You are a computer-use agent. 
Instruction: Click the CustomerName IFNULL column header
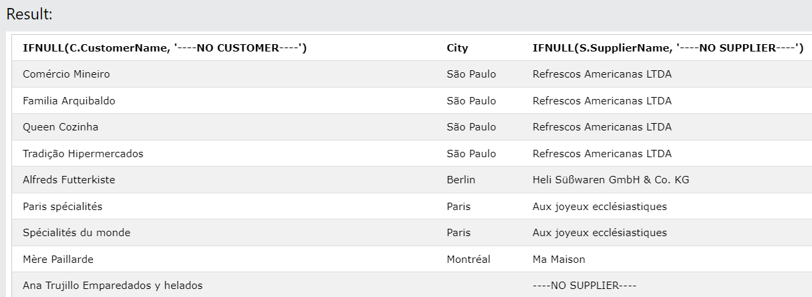(x=164, y=48)
